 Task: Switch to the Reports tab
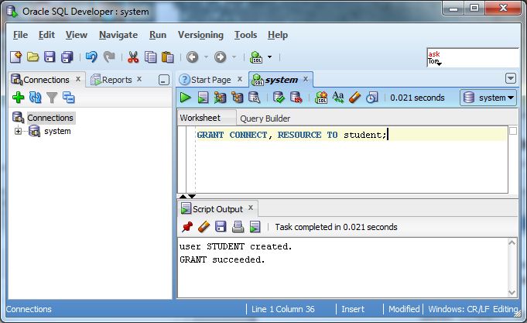[117, 80]
